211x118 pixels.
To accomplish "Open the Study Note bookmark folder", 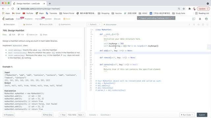I will [x=179, y=13].
